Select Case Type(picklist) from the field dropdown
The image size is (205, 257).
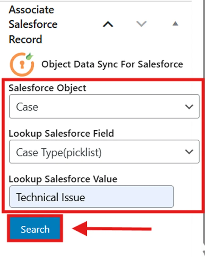(103, 152)
